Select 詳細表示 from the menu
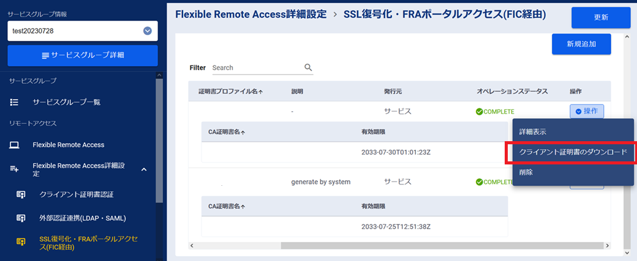The width and height of the screenshot is (637, 261). point(532,131)
